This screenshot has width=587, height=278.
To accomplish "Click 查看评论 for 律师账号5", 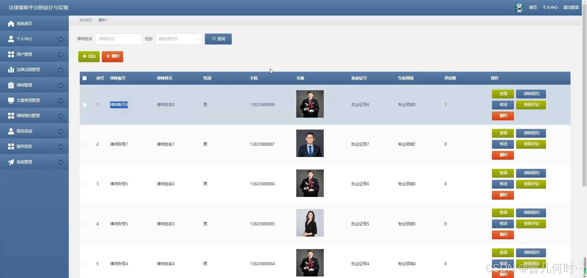I will click(x=531, y=224).
